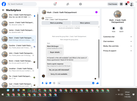Click large listing photo in right panel
This screenshot has width=137, height=101.
(x=118, y=14)
